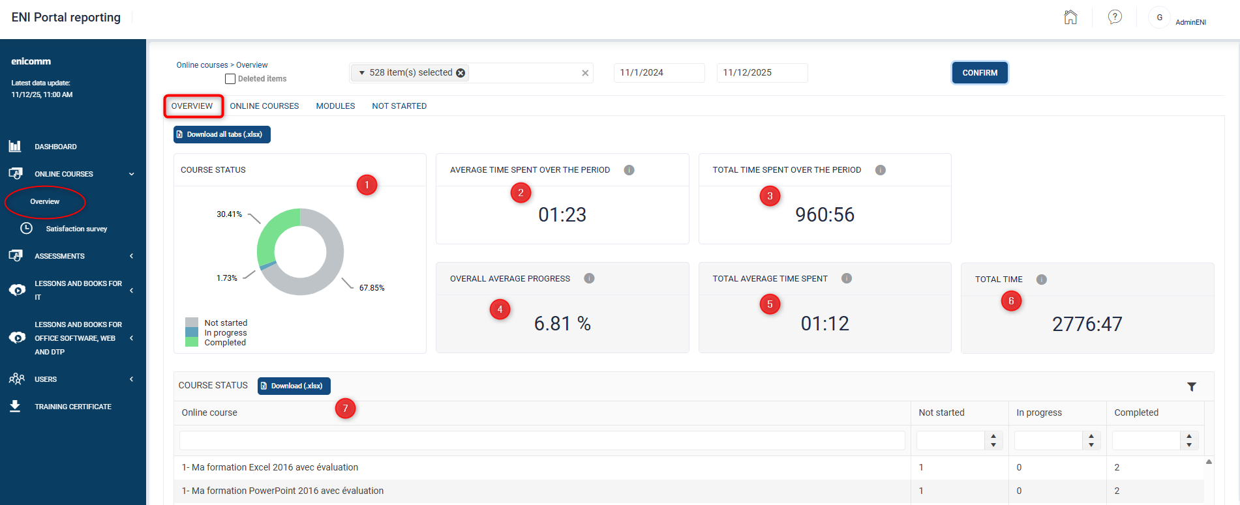Screen dimensions: 1240x505
Task: Click the table scrollbar up arrow
Action: [x=1209, y=461]
